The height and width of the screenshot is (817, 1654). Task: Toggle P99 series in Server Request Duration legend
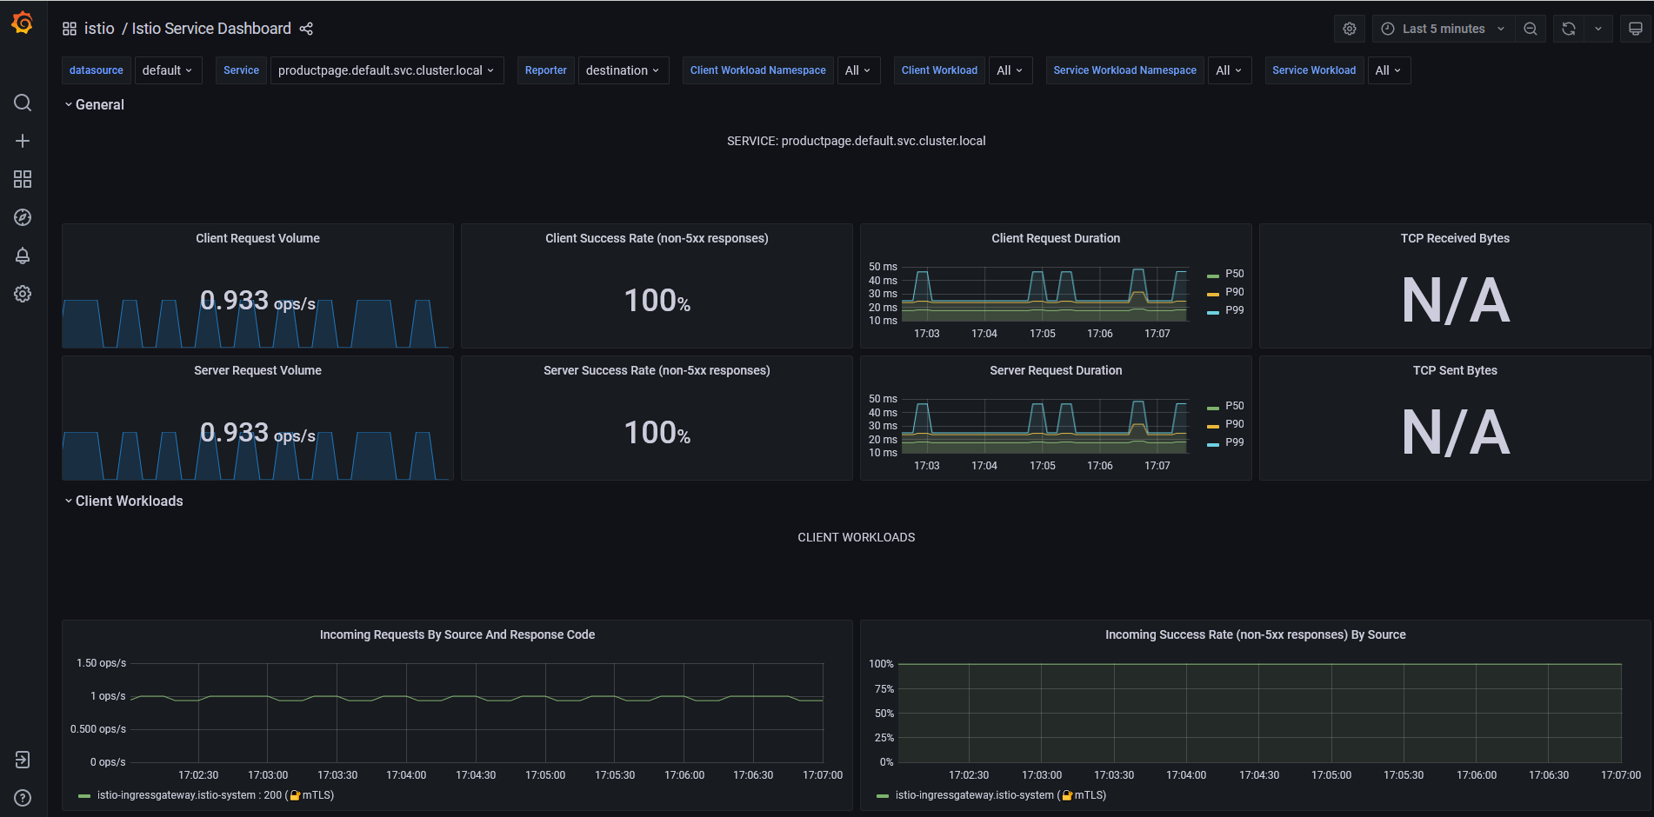click(x=1234, y=442)
